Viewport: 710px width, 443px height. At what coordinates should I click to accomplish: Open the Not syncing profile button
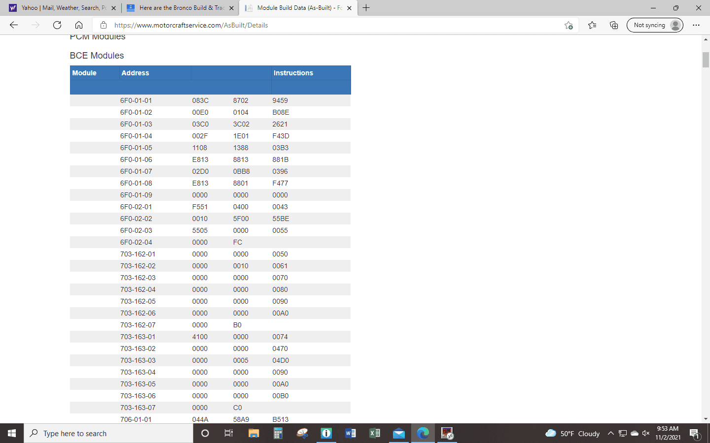point(655,25)
